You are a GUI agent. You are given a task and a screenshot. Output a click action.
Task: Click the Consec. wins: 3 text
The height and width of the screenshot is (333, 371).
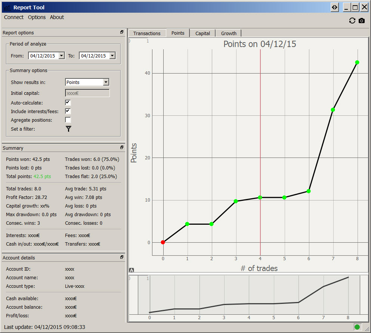[23, 223]
